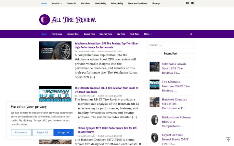The height and width of the screenshot is (146, 234).
Task: Click the Recent Post heading
Action: (170, 54)
